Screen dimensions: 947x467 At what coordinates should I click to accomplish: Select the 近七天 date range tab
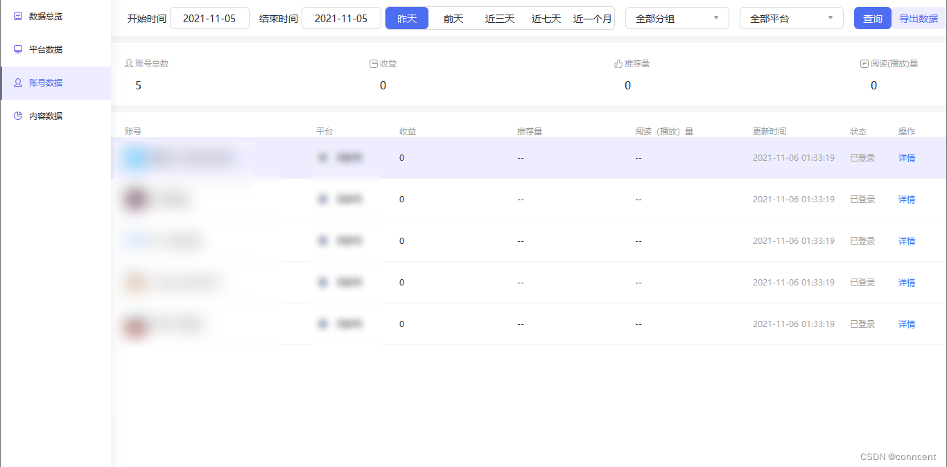click(546, 19)
